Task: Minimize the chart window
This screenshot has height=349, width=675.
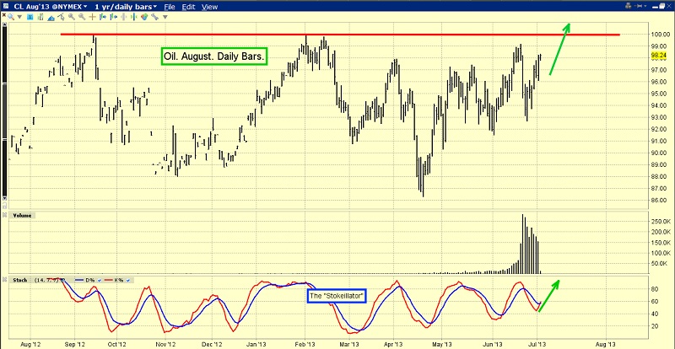Action: 656,8
